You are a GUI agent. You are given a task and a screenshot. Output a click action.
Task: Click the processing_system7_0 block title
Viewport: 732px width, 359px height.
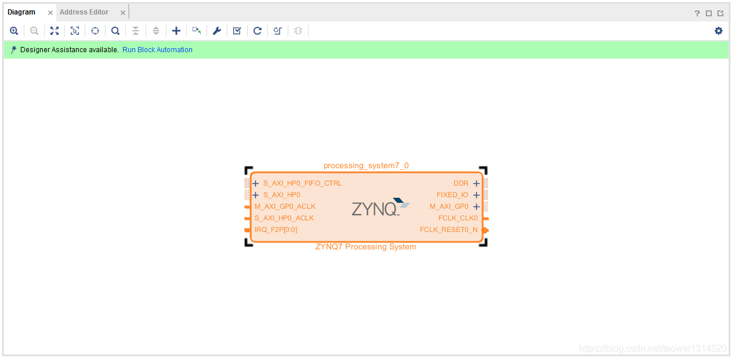tap(366, 165)
